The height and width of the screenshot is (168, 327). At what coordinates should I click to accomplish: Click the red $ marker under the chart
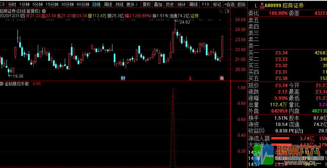tap(190, 79)
